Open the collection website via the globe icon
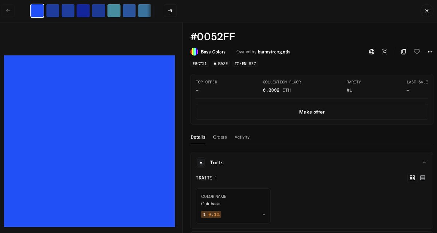Image resolution: width=437 pixels, height=233 pixels. pyautogui.click(x=371, y=51)
